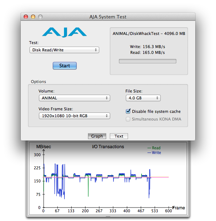The height and width of the screenshot is (221, 216).
Task: Click the MB/sec axis label
Action: [44, 147]
